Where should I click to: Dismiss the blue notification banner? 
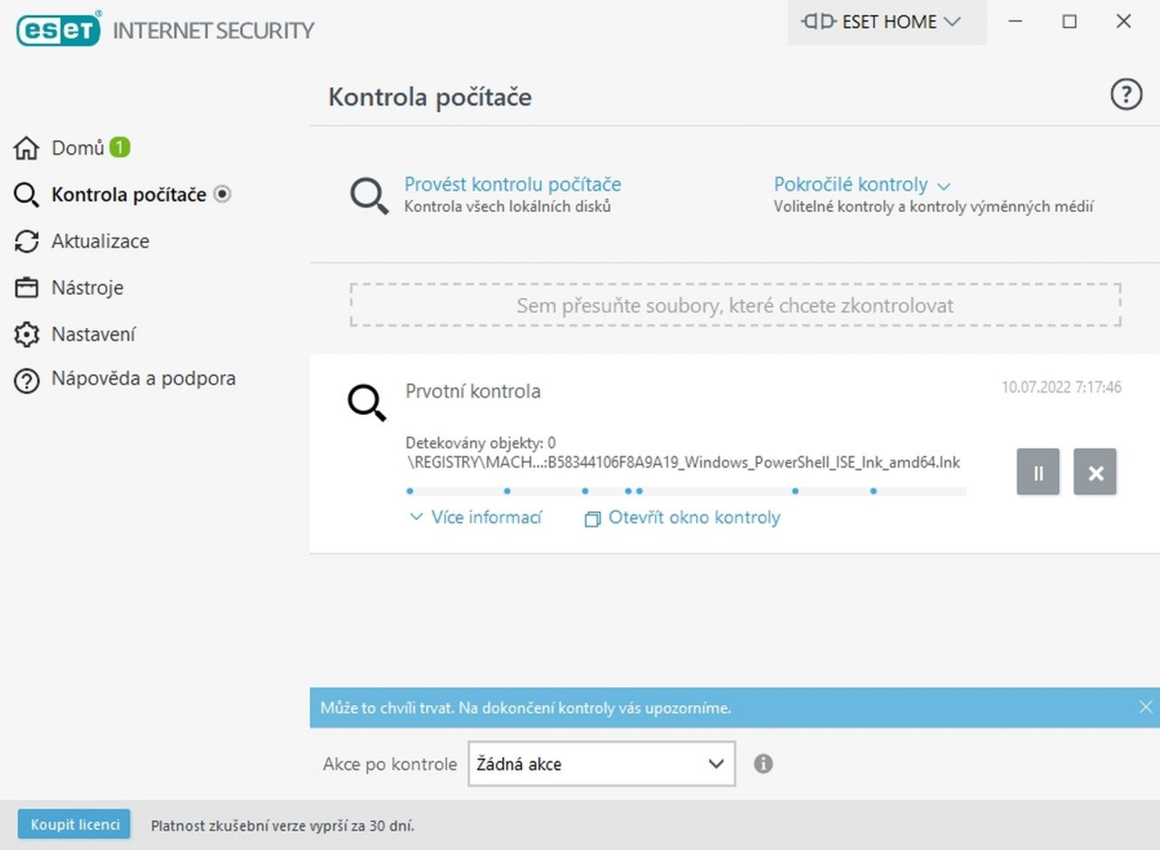pyautogui.click(x=1145, y=707)
